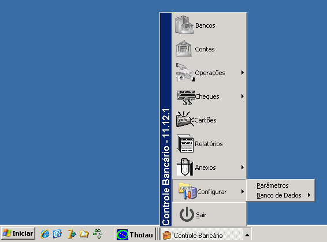Select the Anexos paperclip icon
This screenshot has width=327, height=242.
[x=185, y=167]
